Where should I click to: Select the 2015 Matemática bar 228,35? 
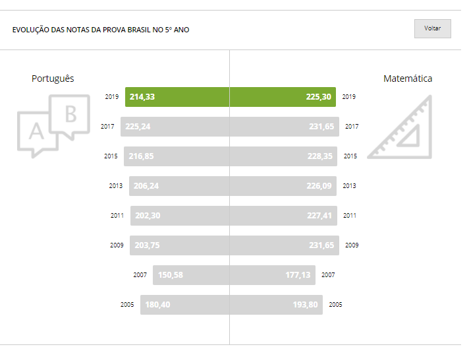coord(283,156)
